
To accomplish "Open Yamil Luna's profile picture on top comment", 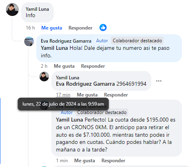I will coord(12,10).
